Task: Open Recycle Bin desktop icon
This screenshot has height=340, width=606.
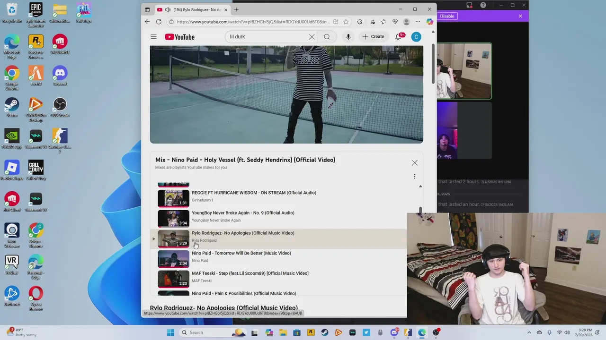Action: coord(12,13)
